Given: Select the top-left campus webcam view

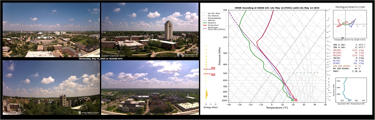Looking at the screenshot, I should tap(51, 30).
